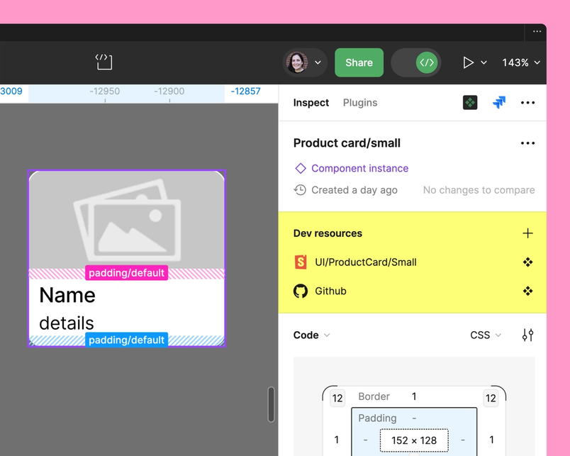Viewport: 570px width, 456px height.
Task: Click the copy icon beside the Github resource
Action: (x=527, y=291)
